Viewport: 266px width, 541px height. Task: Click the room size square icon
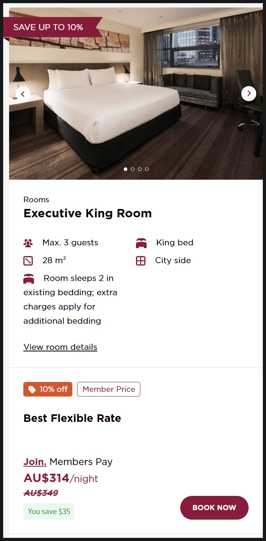pos(28,261)
